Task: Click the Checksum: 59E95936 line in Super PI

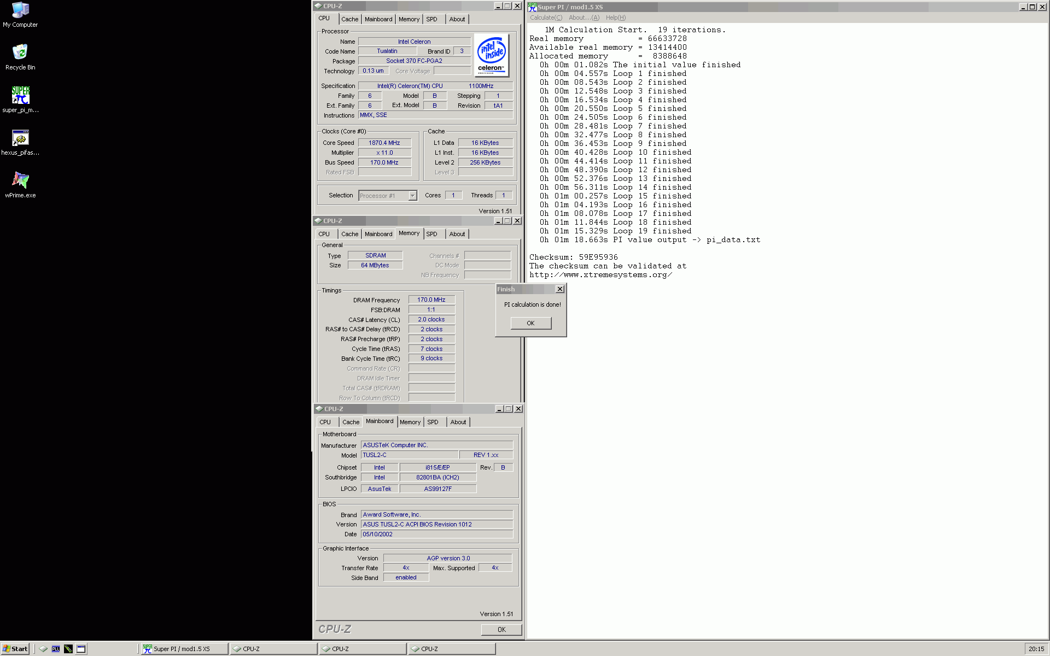Action: coord(574,257)
